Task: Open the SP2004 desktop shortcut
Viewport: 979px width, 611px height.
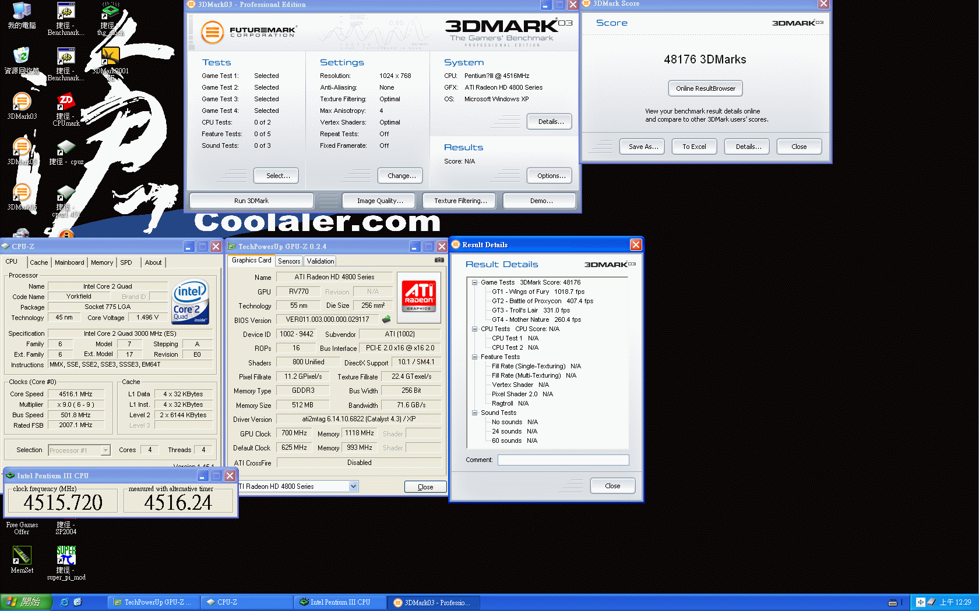Action: coord(66,527)
